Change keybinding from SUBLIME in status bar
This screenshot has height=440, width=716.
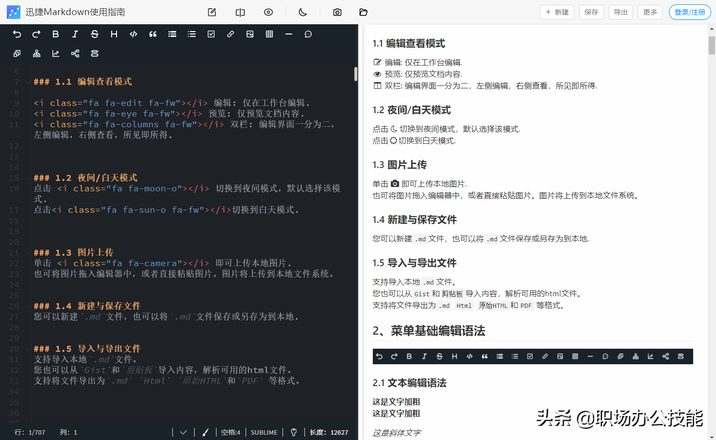coord(264,432)
